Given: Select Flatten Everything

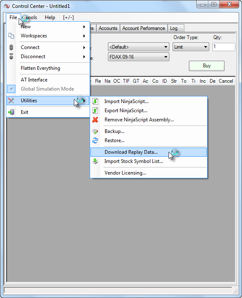Looking at the screenshot, I should tap(48, 68).
